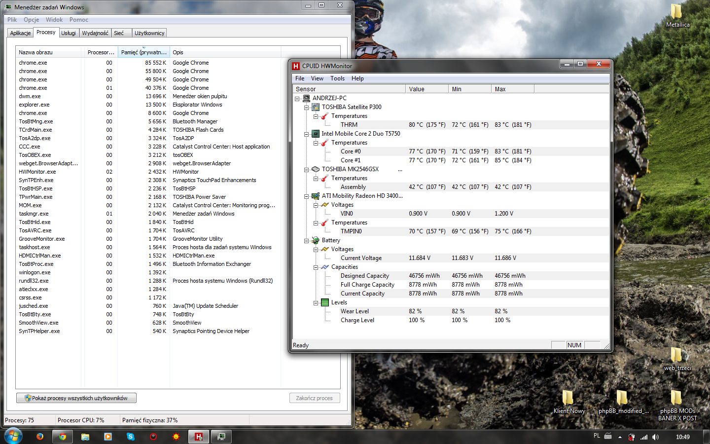Click the Intel Mobile Core 2 Duo chip icon
This screenshot has width=710, height=444.
point(316,134)
